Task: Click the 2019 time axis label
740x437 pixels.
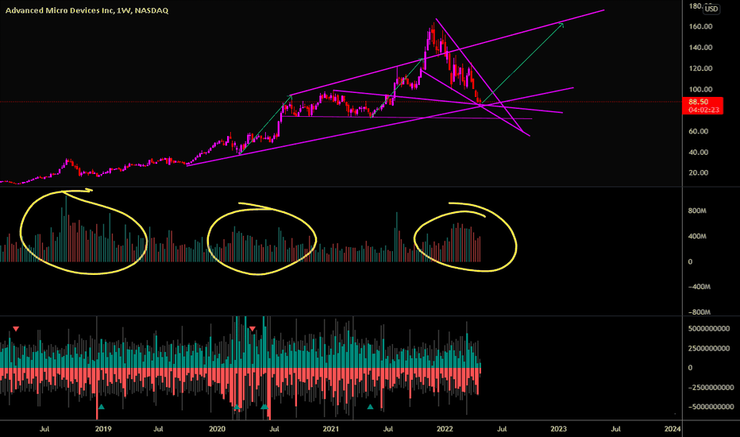Action: (103, 429)
